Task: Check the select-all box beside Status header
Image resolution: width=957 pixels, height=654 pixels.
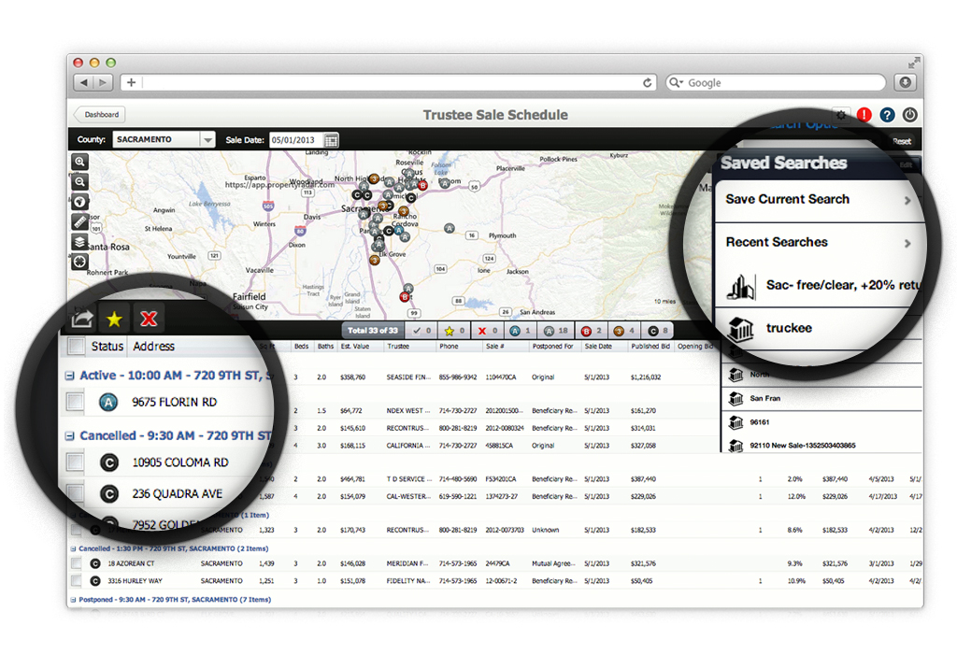Action: pyautogui.click(x=77, y=347)
